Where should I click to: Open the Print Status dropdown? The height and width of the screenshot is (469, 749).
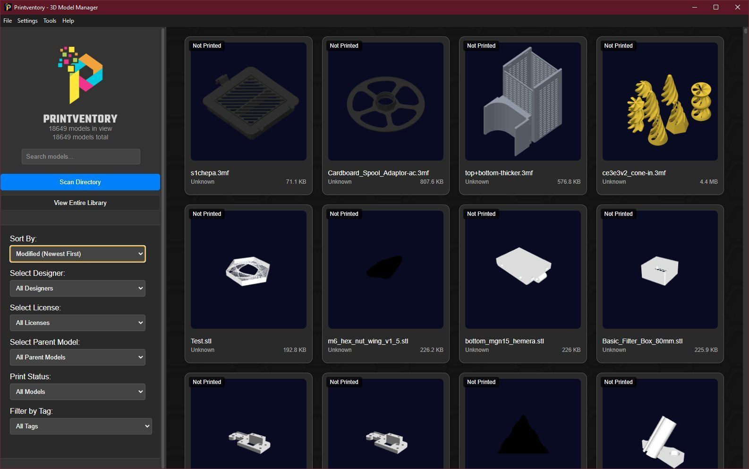[x=77, y=392]
